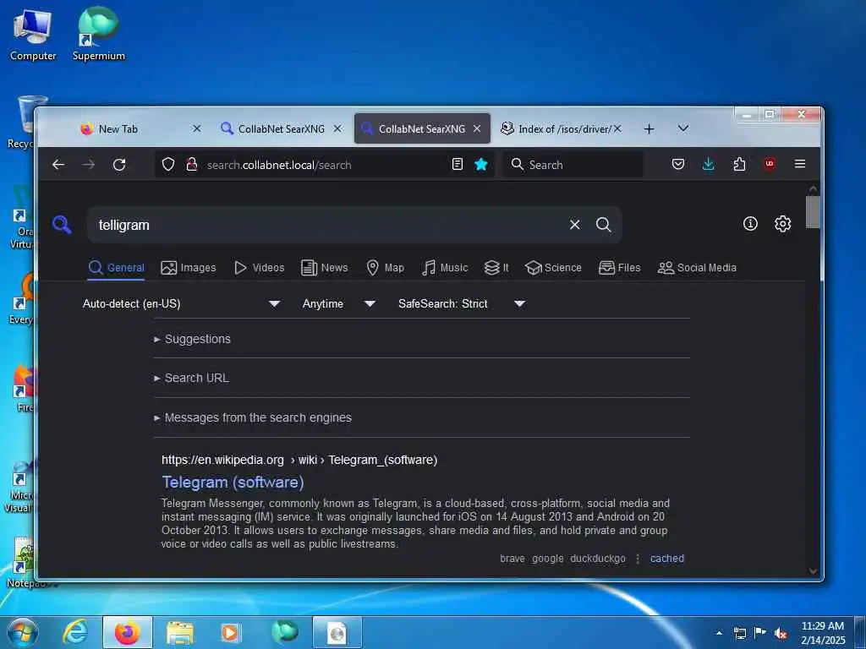This screenshot has width=866, height=649.
Task: Select Supermium desktop shortcut
Action: [x=99, y=34]
